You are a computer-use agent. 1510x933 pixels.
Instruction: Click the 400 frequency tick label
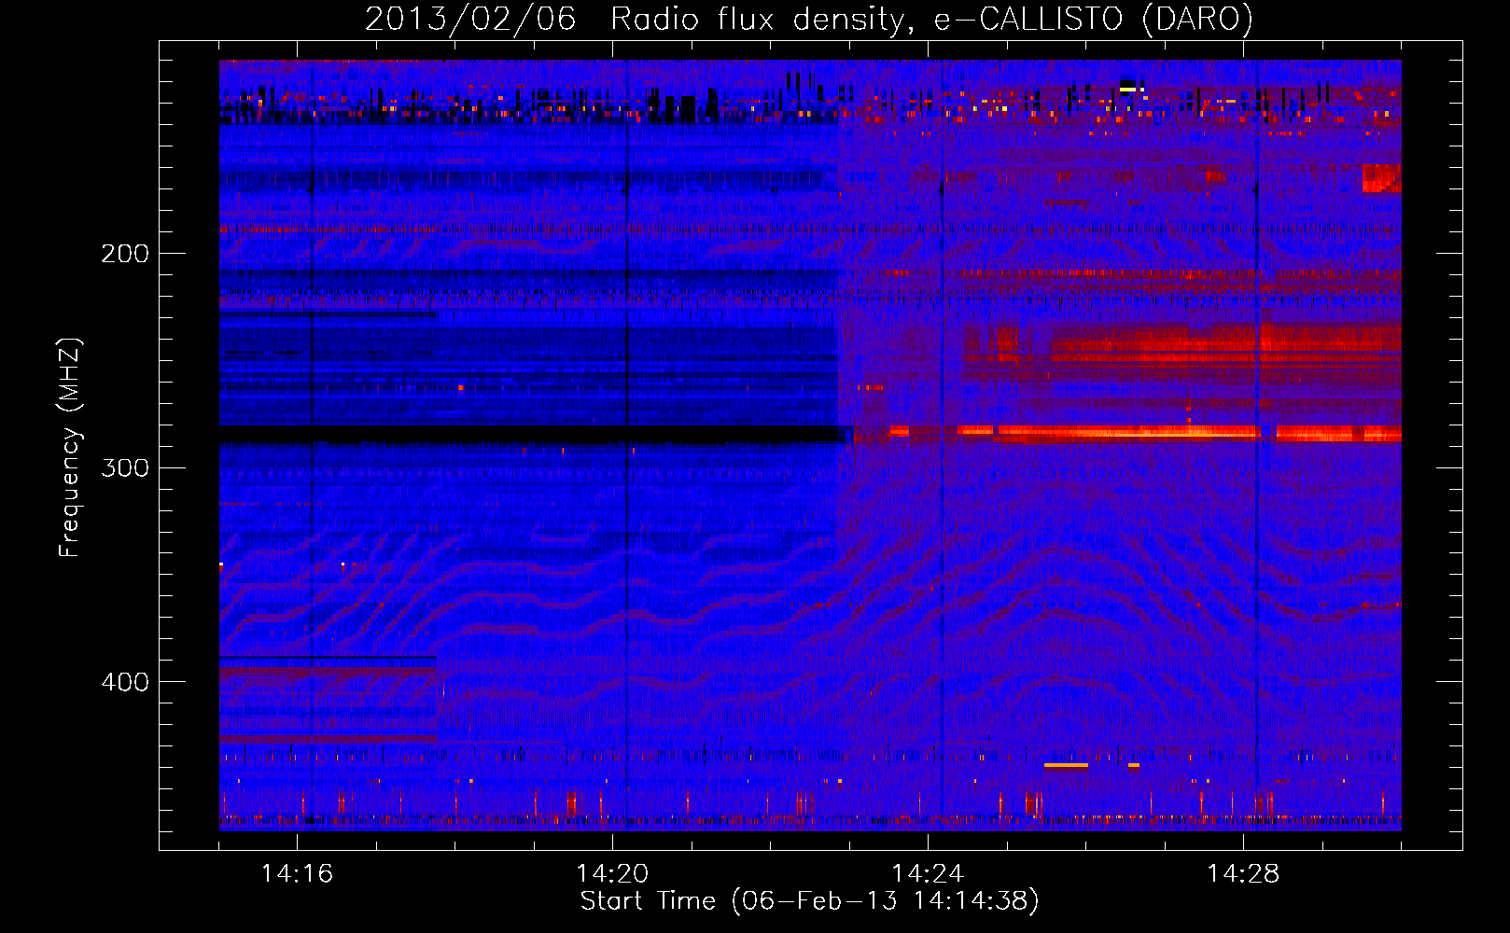(125, 682)
